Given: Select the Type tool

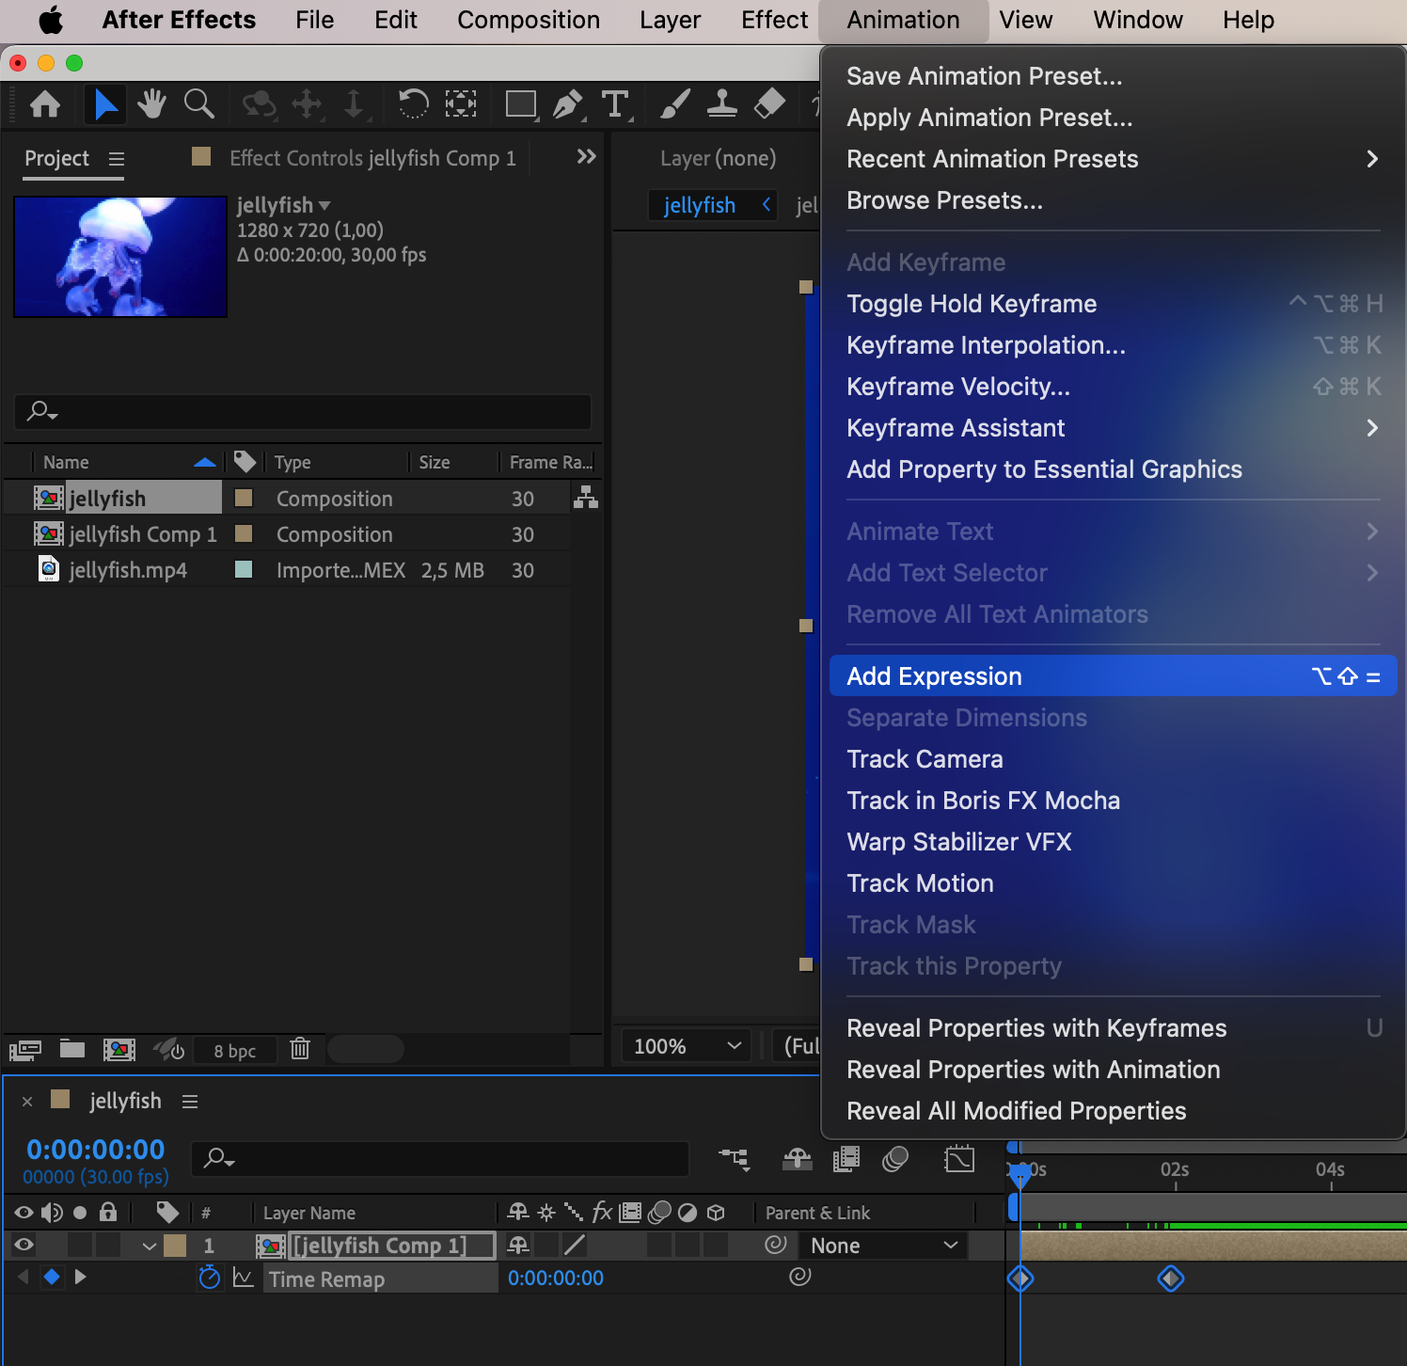Looking at the screenshot, I should (615, 103).
